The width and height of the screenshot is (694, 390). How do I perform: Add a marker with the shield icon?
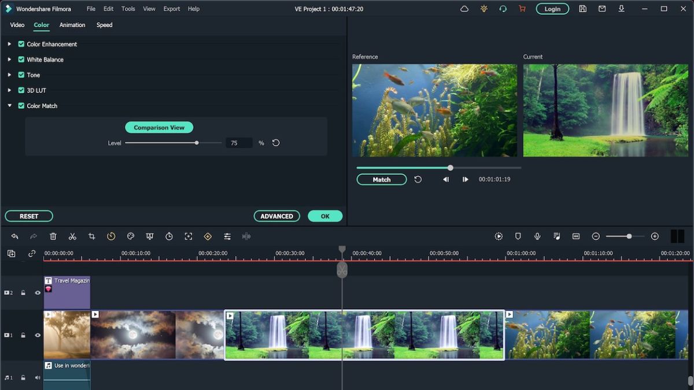518,236
